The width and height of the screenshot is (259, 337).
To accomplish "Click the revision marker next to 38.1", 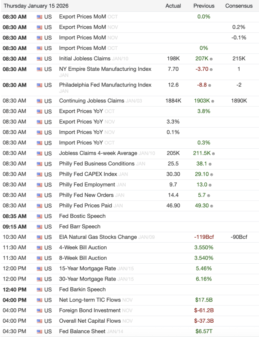I will coord(210,164).
